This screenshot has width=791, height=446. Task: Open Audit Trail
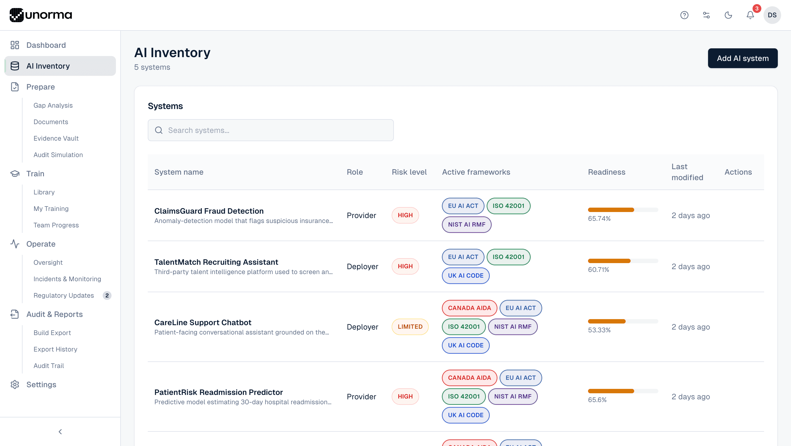(49, 366)
